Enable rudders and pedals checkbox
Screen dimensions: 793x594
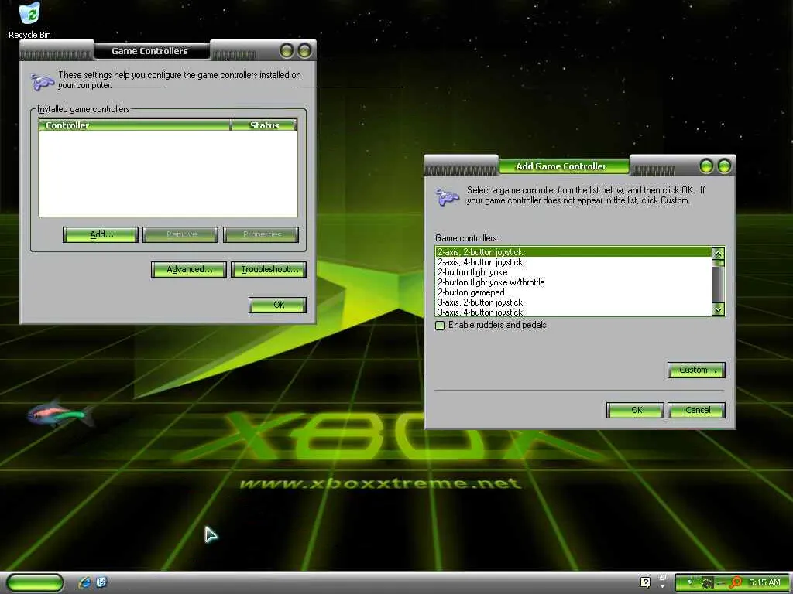coord(440,326)
